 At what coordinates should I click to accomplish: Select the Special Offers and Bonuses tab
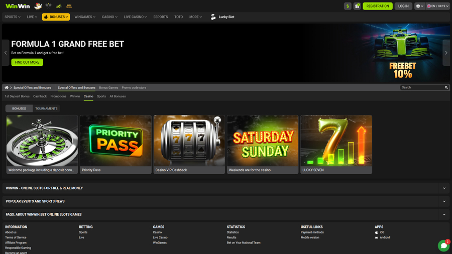(x=76, y=87)
